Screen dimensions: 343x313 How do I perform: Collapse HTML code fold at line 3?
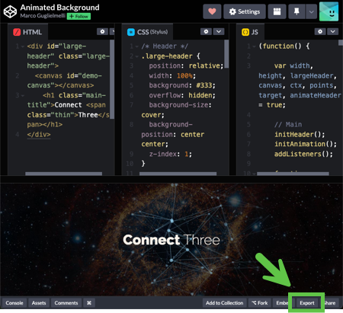(23, 95)
